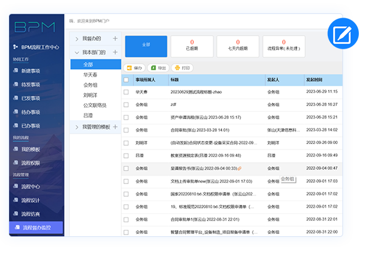
Task: Click the plus icon beside 我本部门的
Action: [x=115, y=52]
